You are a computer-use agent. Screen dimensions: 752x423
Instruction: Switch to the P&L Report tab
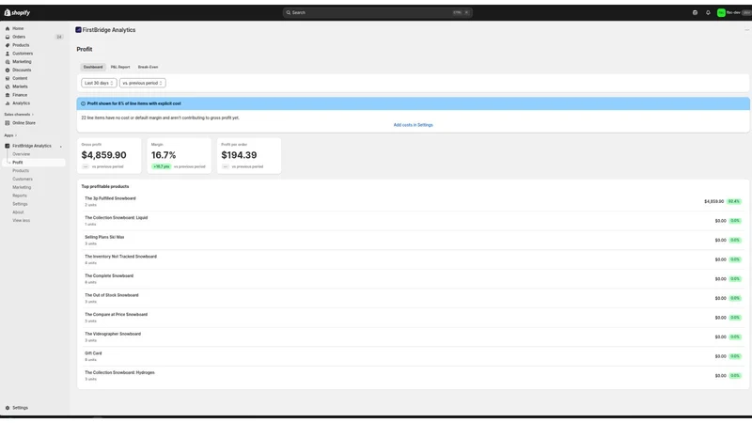(x=120, y=67)
